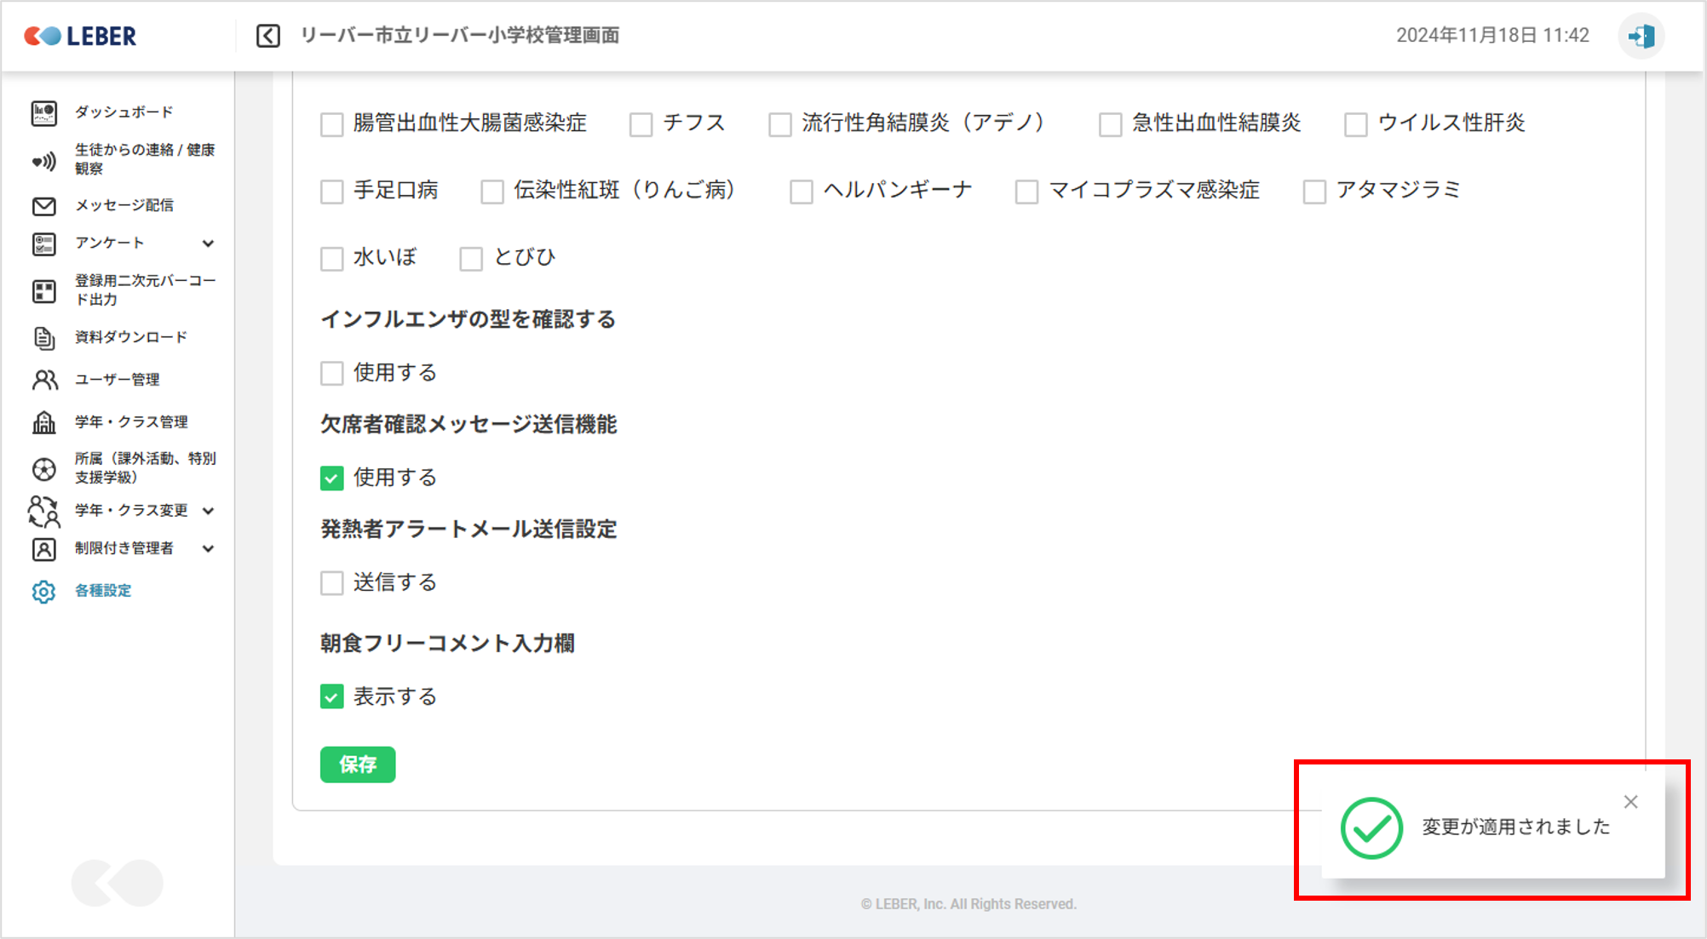Screen dimensions: 1707x939
Task: Click the document download icon
Action: coord(44,338)
